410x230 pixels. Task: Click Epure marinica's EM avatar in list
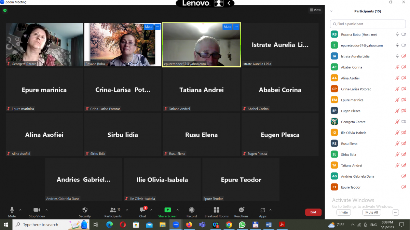pyautogui.click(x=334, y=100)
